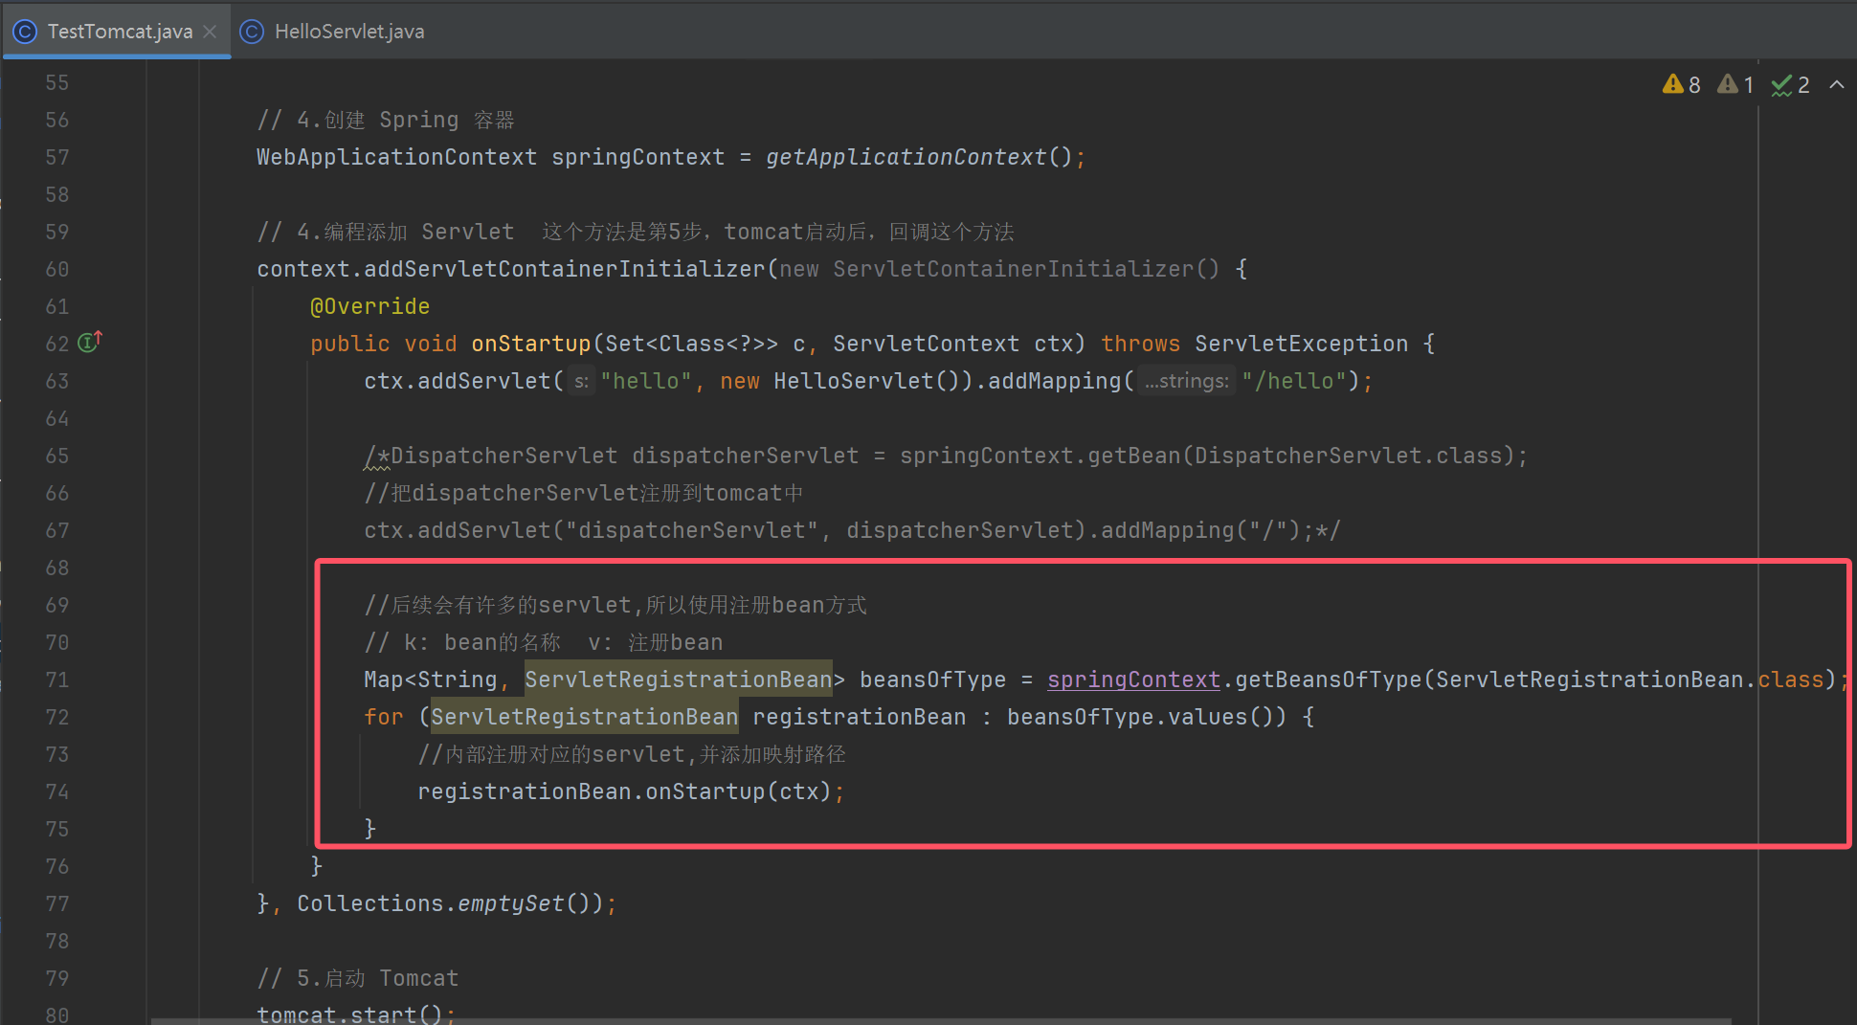
Task: Click tomcat.start() on line 80
Action: coord(348,1014)
